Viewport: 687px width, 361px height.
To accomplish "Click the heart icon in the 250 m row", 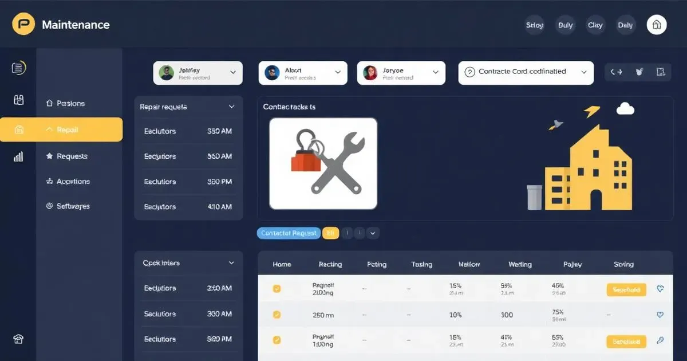I will 660,315.
